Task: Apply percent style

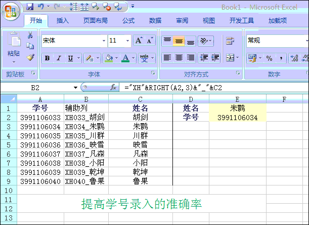Action: coord(269,58)
